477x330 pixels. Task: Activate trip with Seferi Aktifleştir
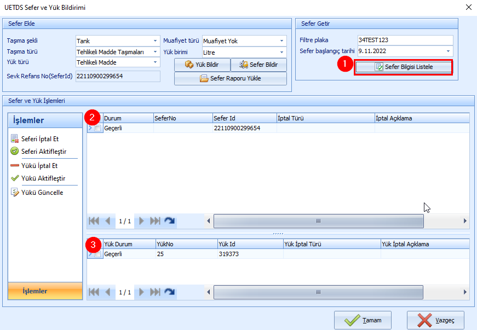pyautogui.click(x=38, y=152)
